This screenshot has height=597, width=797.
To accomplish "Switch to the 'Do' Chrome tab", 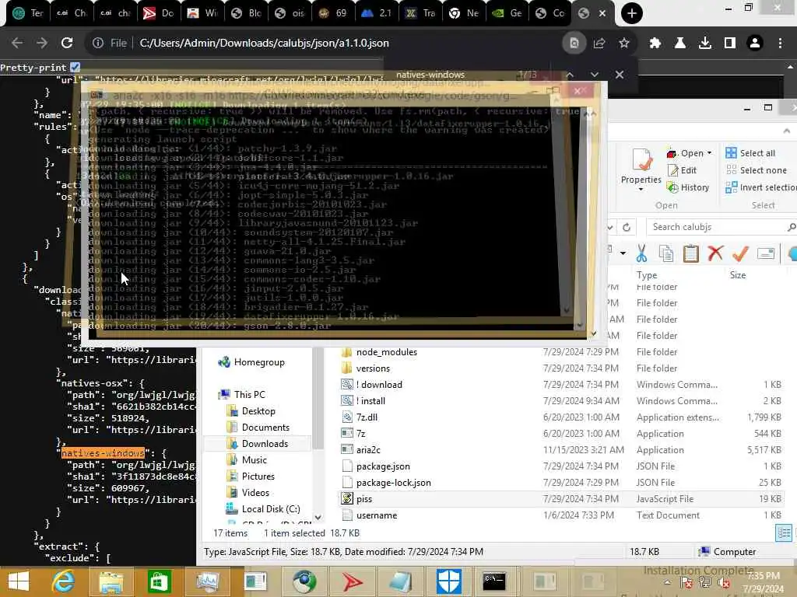I will pyautogui.click(x=158, y=13).
